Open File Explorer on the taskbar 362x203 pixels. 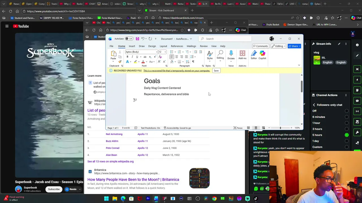(x=115, y=198)
